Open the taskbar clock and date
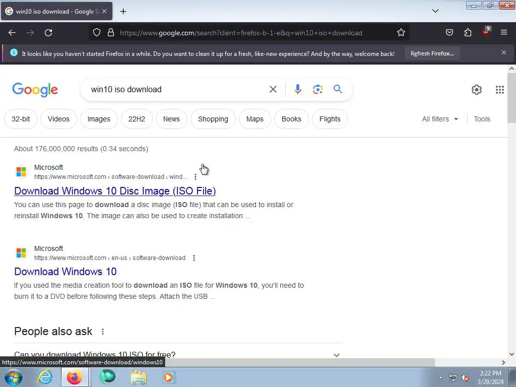The image size is (516, 387). pos(490,377)
